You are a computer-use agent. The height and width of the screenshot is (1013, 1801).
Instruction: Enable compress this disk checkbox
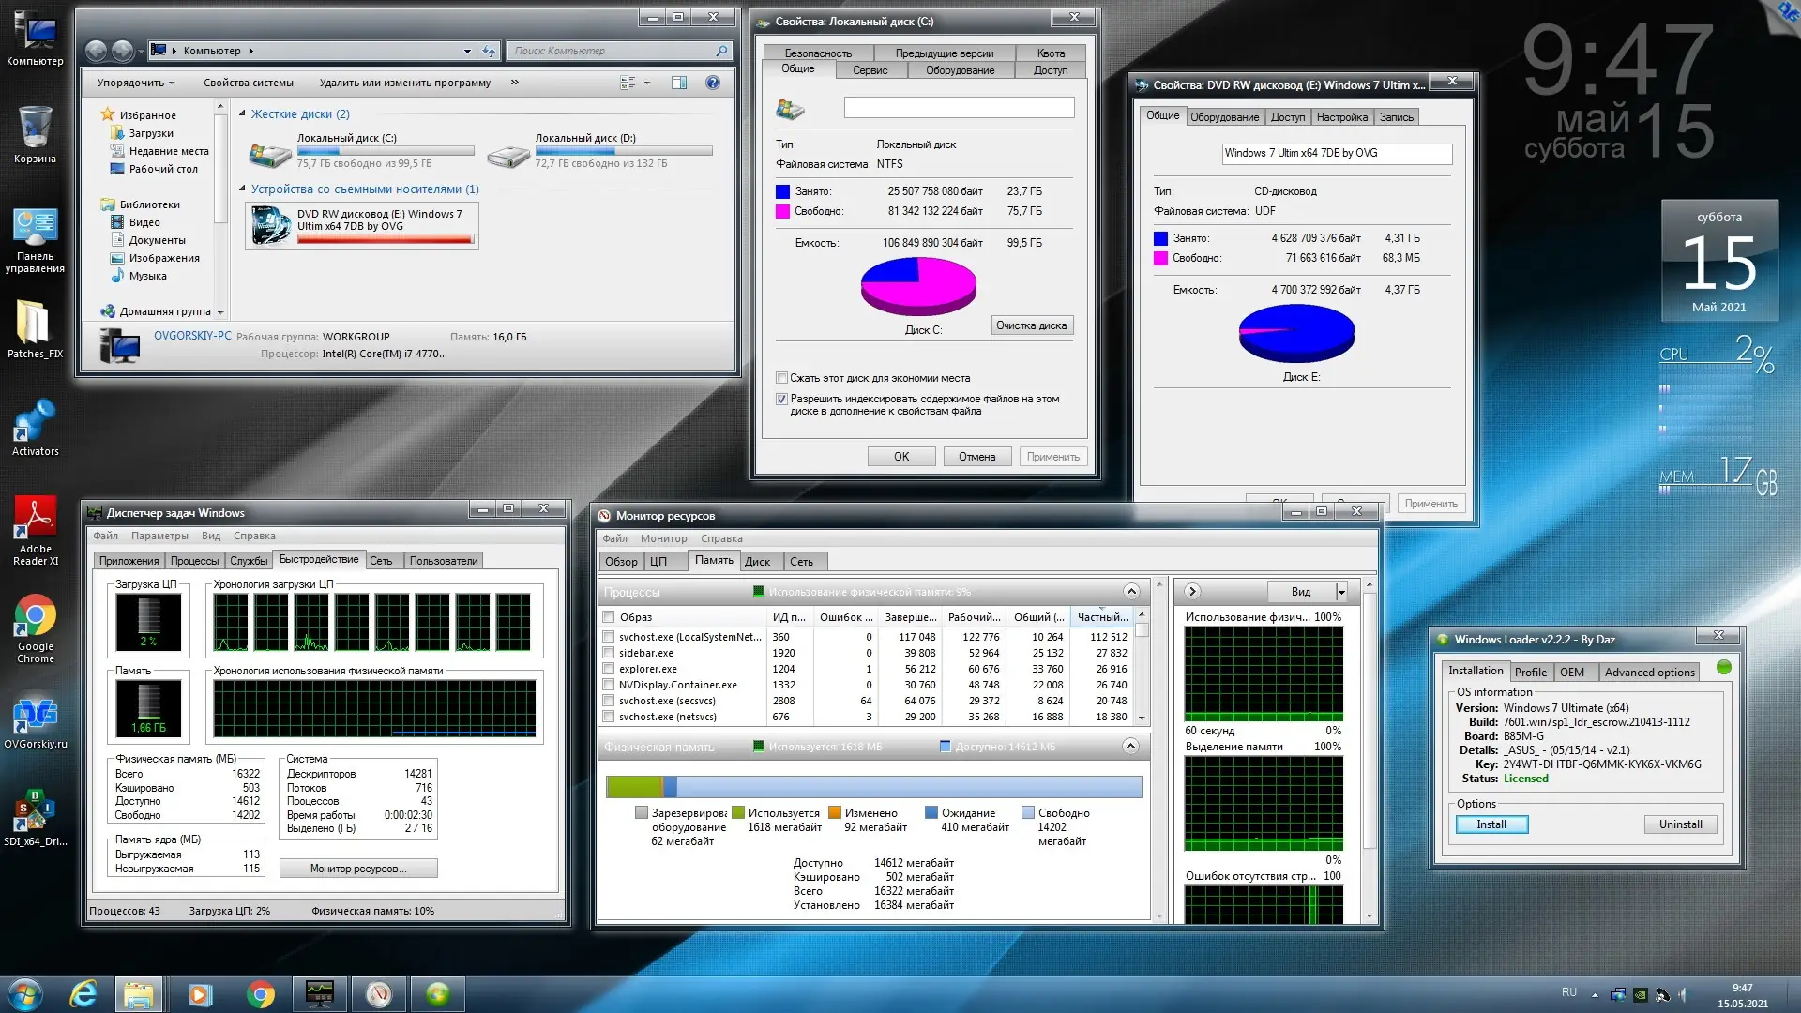(x=781, y=378)
